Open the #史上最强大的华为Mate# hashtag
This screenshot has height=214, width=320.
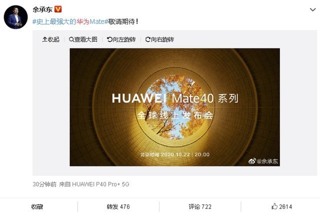tap(70, 21)
